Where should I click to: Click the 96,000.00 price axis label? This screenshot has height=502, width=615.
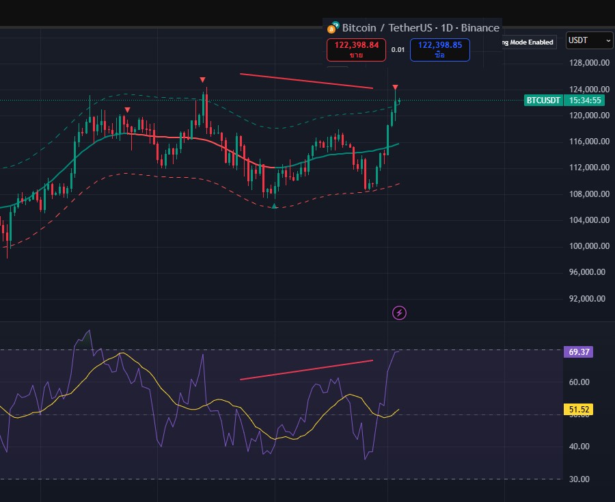point(587,272)
